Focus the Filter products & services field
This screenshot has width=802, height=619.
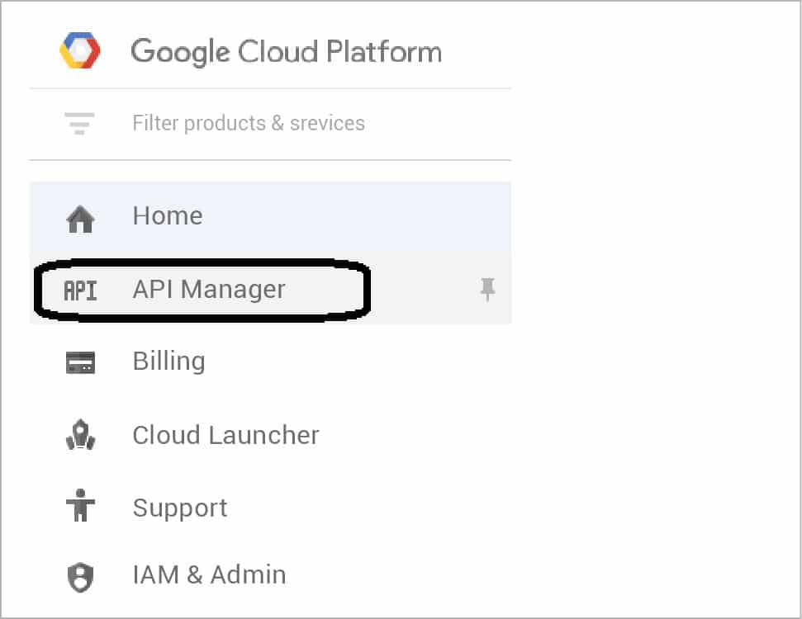click(x=248, y=124)
